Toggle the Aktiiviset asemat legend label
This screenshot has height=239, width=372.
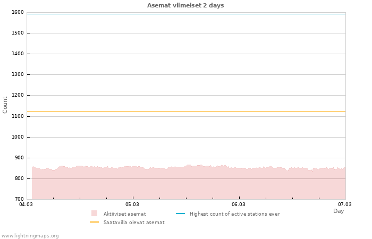tap(124, 214)
